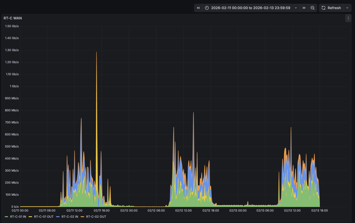
Task: Click the zoom out magnifier icon
Action: coord(312,8)
